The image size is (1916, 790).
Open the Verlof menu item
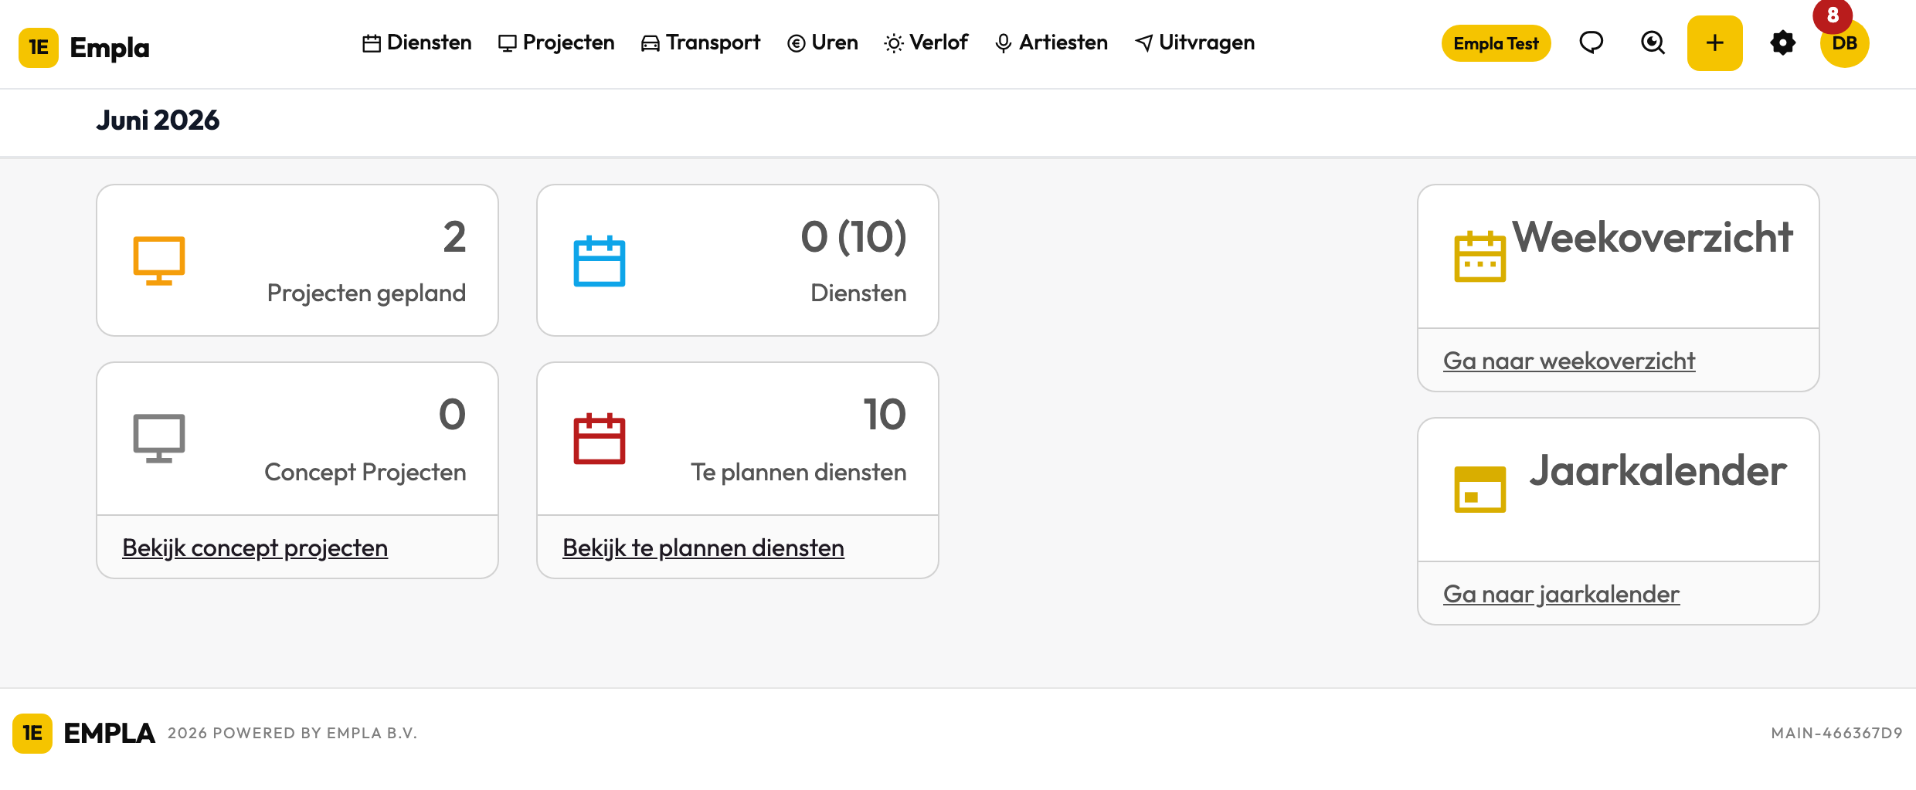926,42
